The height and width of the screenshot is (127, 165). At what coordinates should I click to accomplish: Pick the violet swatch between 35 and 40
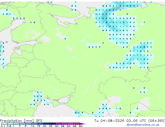point(65,124)
